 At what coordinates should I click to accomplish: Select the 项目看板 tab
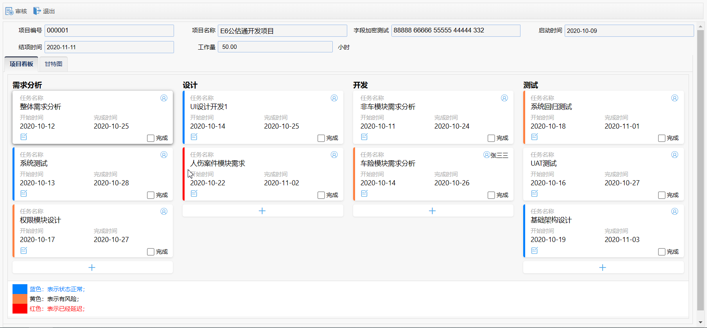click(x=22, y=64)
